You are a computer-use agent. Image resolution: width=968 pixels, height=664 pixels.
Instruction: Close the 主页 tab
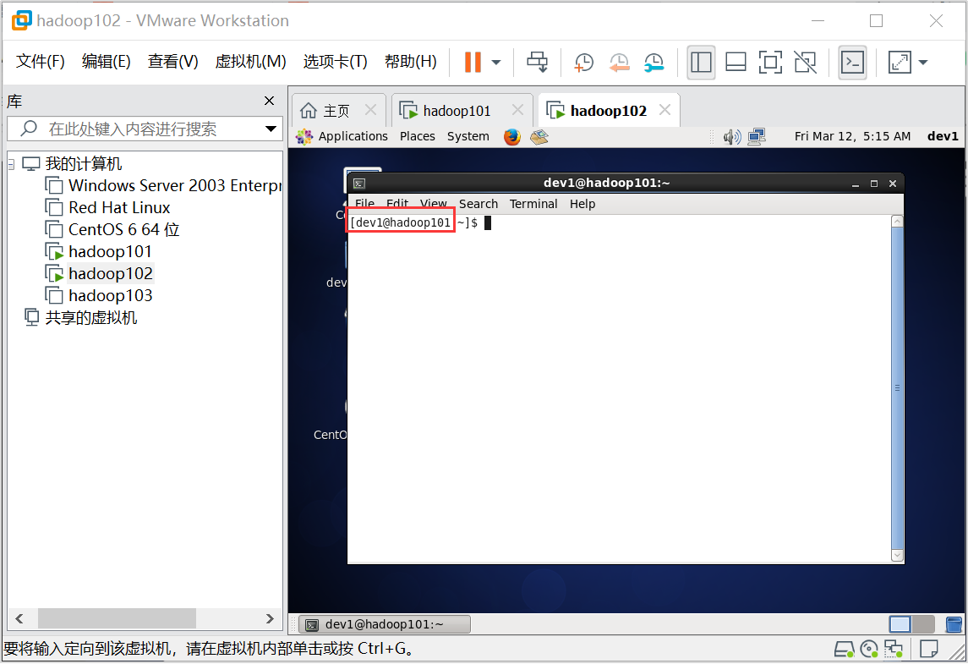pyautogui.click(x=370, y=110)
